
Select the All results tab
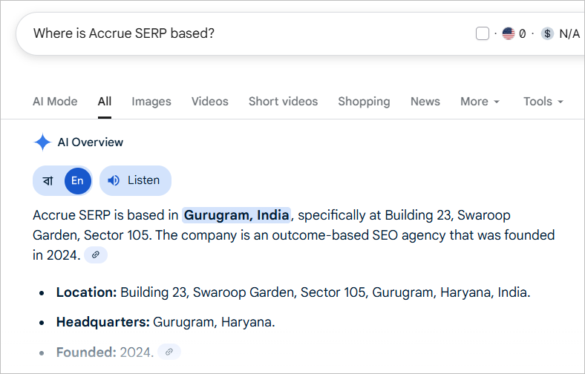coord(105,102)
